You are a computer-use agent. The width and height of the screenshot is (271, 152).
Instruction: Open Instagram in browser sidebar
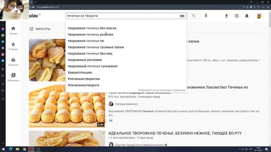pyautogui.click(x=3, y=54)
